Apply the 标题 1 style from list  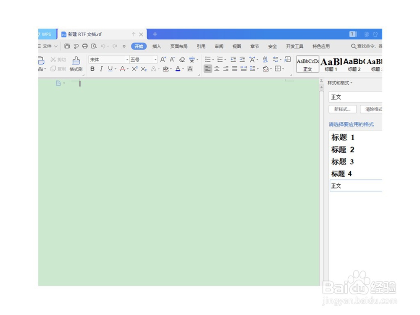[x=356, y=137]
